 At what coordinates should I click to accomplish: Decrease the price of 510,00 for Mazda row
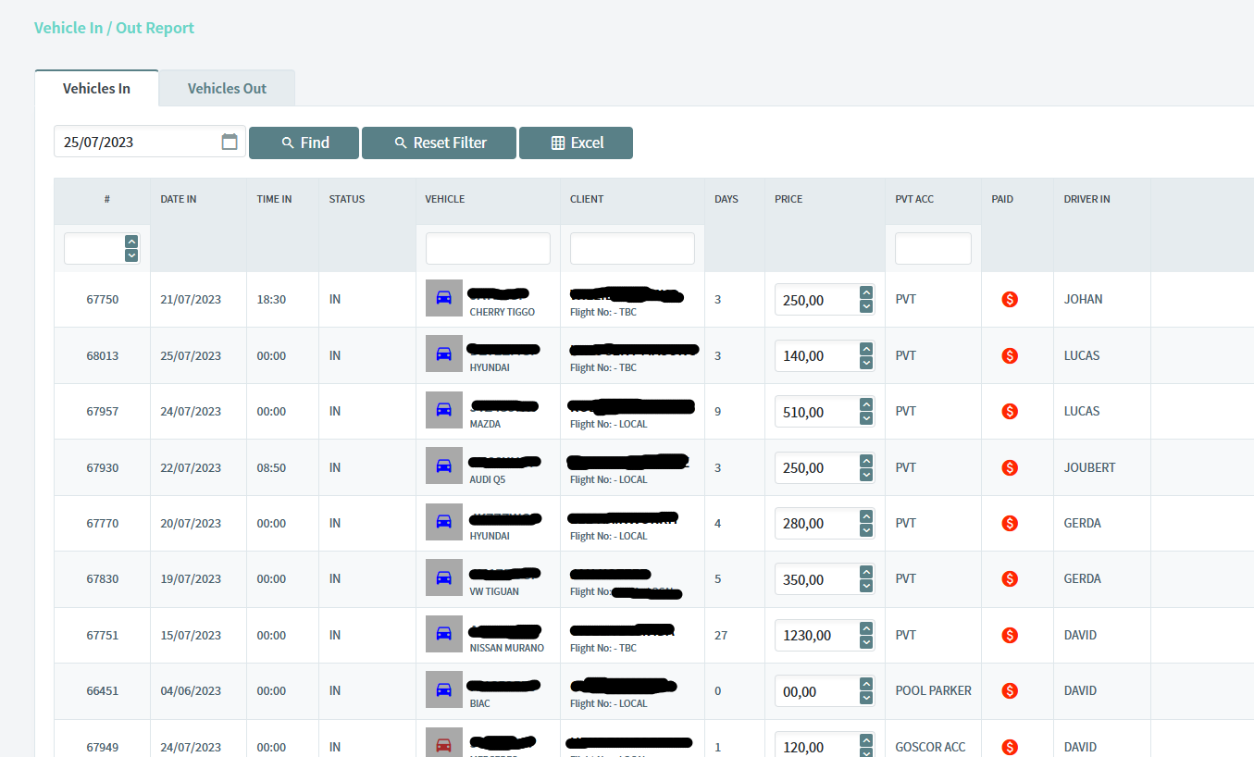tap(866, 418)
